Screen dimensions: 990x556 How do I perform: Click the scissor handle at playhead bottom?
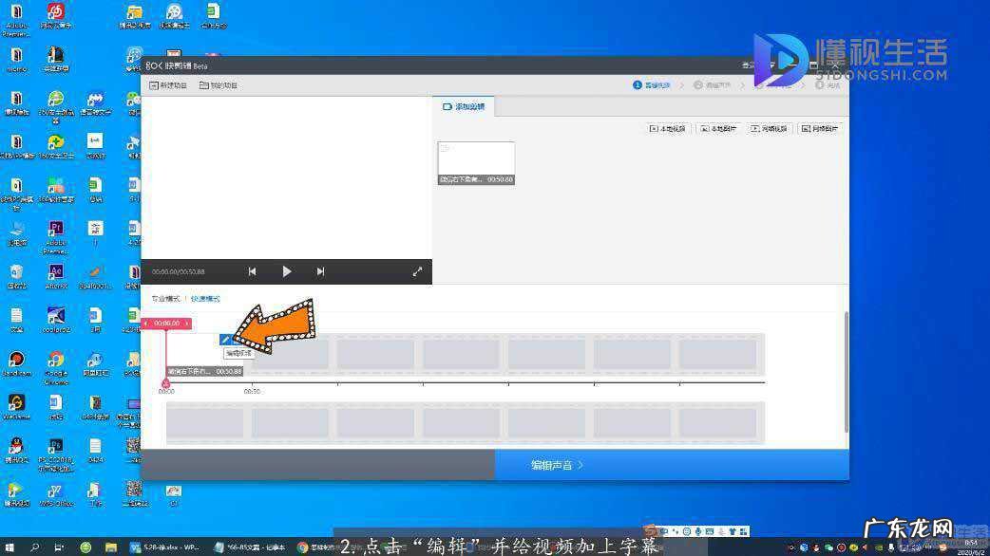click(166, 382)
